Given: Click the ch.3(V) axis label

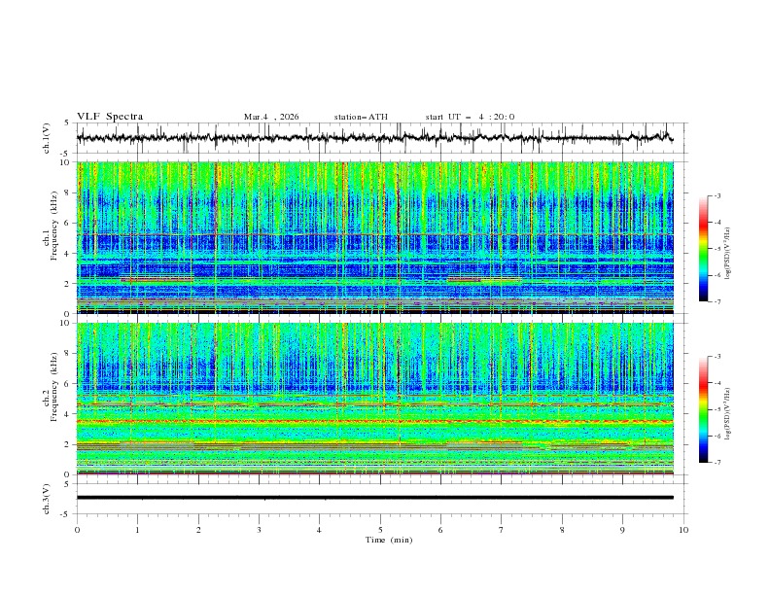Looking at the screenshot, I should (x=49, y=498).
